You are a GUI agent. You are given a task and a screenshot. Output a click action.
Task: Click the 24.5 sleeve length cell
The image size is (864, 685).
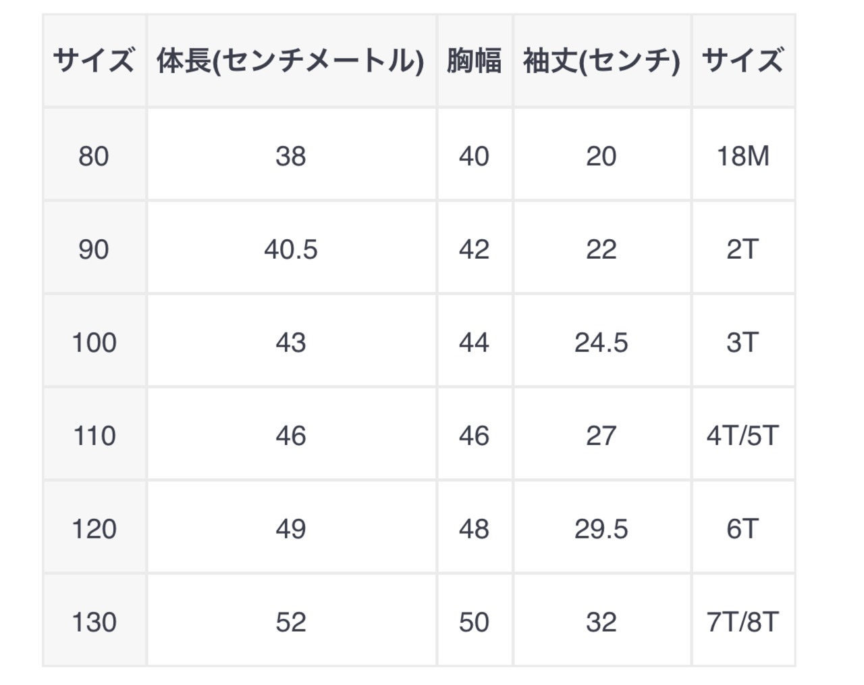tap(601, 342)
